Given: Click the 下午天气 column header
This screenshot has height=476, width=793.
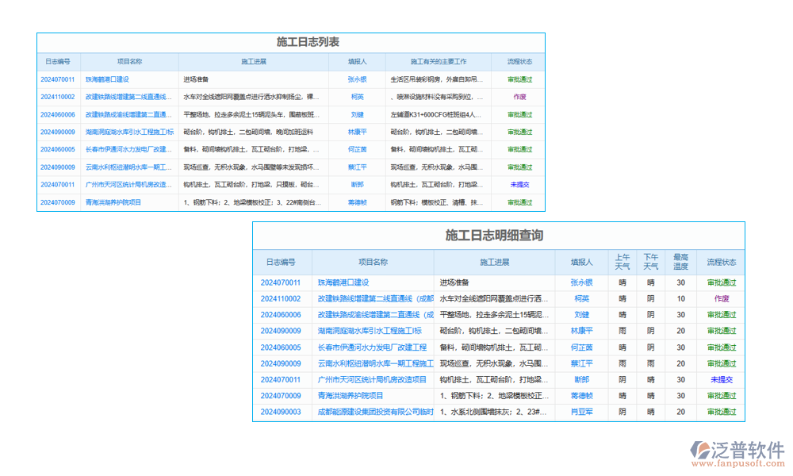Looking at the screenshot, I should coord(651,262).
